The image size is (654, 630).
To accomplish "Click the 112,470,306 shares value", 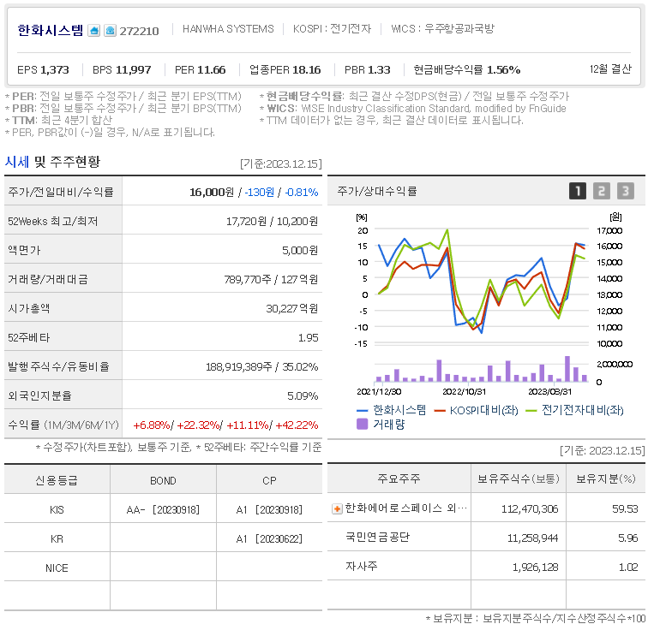I will tap(530, 508).
